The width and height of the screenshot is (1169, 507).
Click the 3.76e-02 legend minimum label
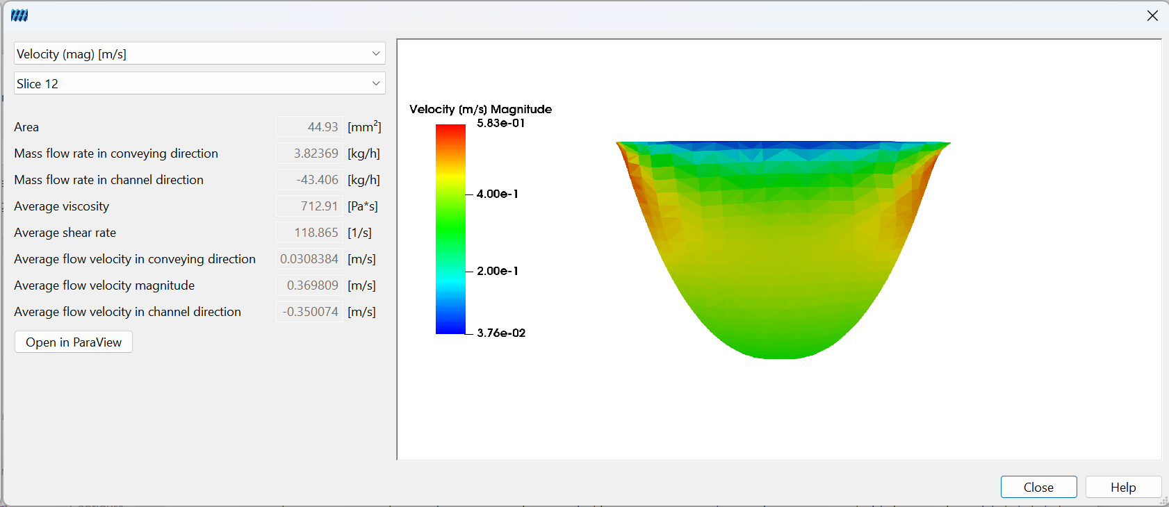coord(501,333)
